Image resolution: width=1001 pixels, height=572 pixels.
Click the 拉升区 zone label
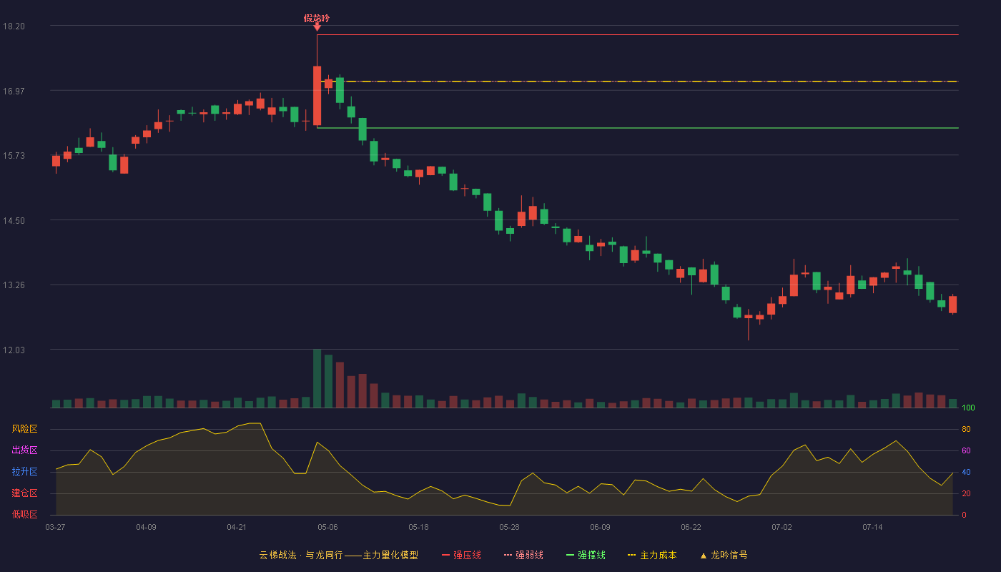coord(24,472)
